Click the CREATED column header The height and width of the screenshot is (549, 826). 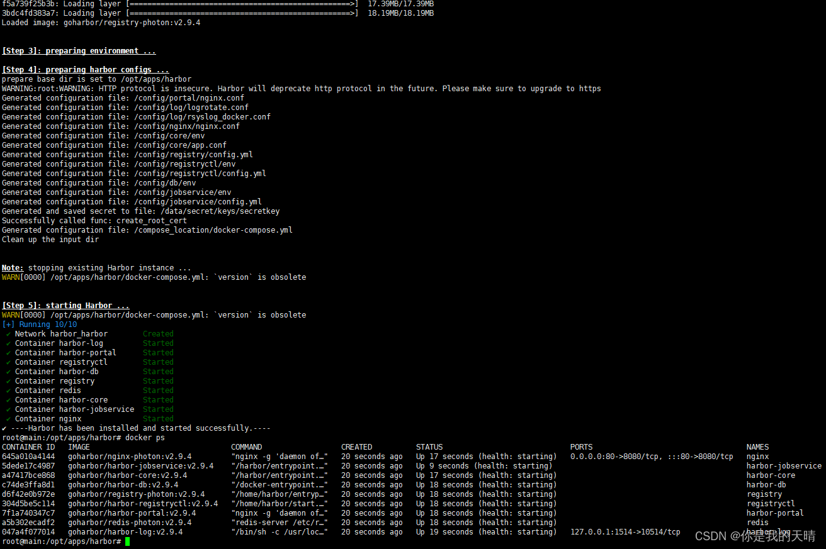(x=357, y=447)
